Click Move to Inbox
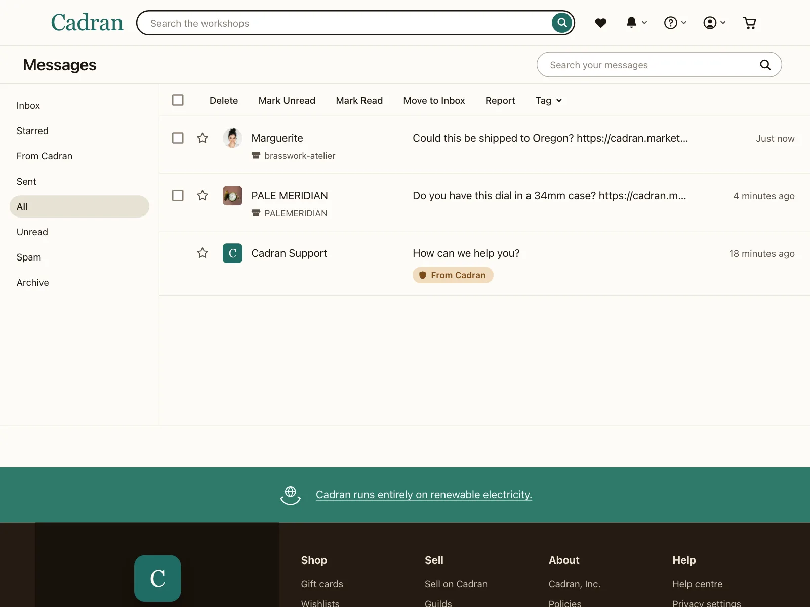This screenshot has width=810, height=607. pos(434,101)
